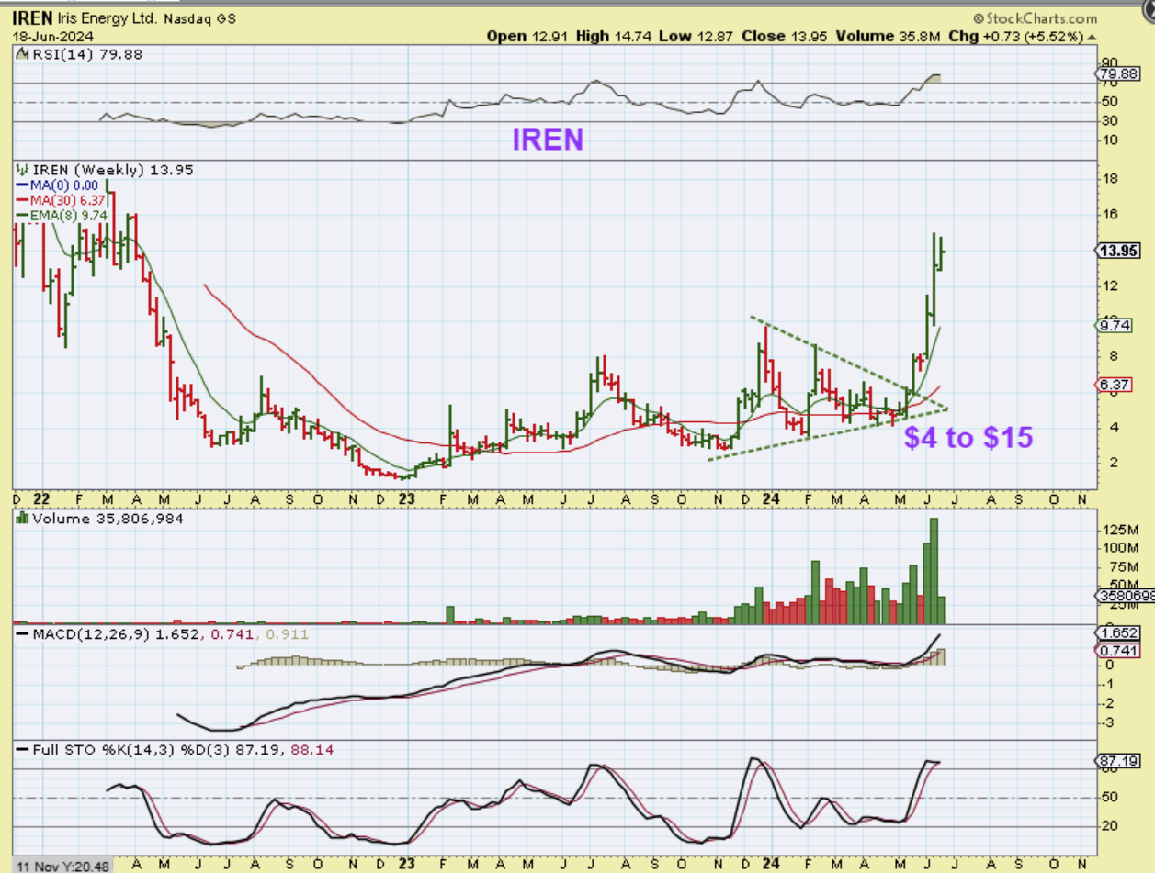1155x873 pixels.
Task: Click the purple $4 to $15 annotation
Action: pyautogui.click(x=968, y=437)
